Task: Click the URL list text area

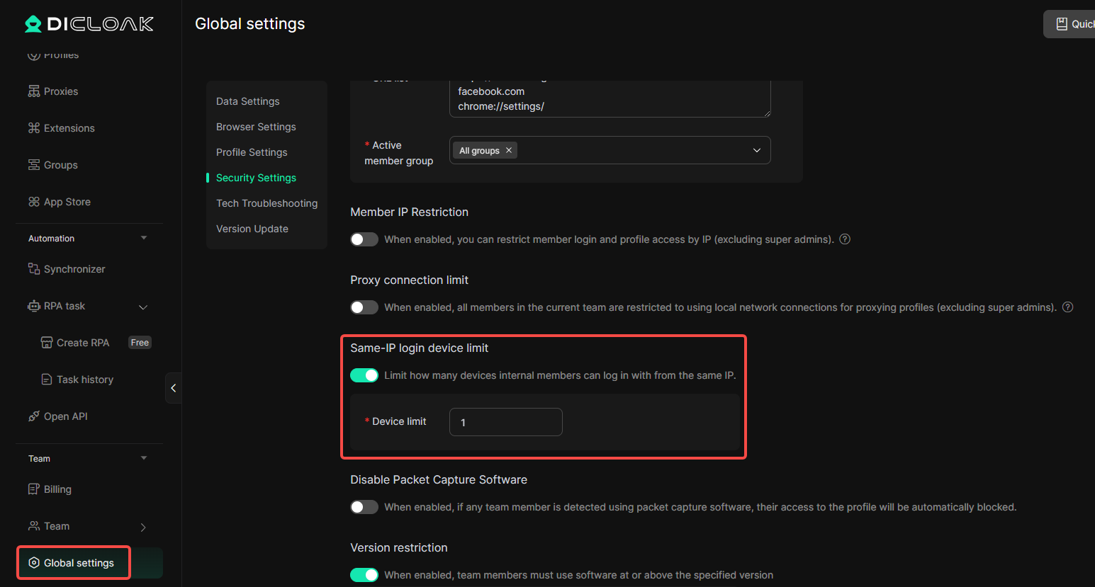Action: (610, 98)
